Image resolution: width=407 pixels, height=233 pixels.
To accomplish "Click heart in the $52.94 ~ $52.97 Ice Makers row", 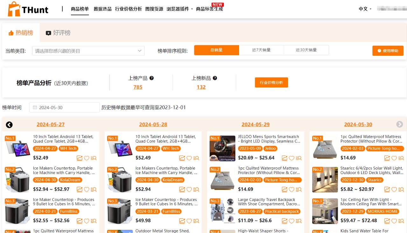I will click(x=86, y=189).
